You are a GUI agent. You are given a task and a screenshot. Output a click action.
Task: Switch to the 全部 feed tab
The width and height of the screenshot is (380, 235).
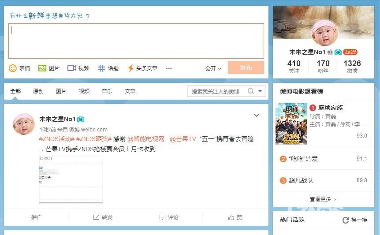click(15, 91)
